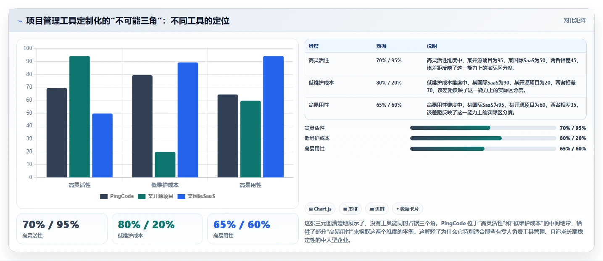Click the PingCode legend label

click(122, 196)
